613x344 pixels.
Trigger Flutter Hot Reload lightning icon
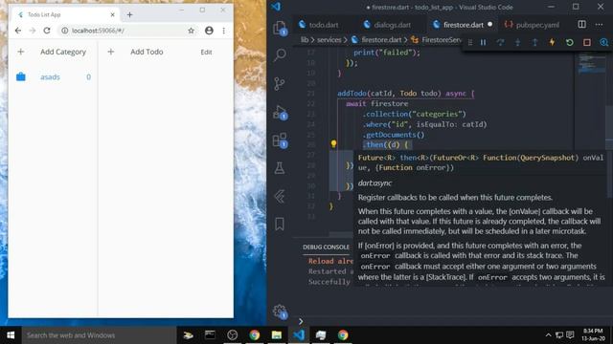click(x=552, y=42)
